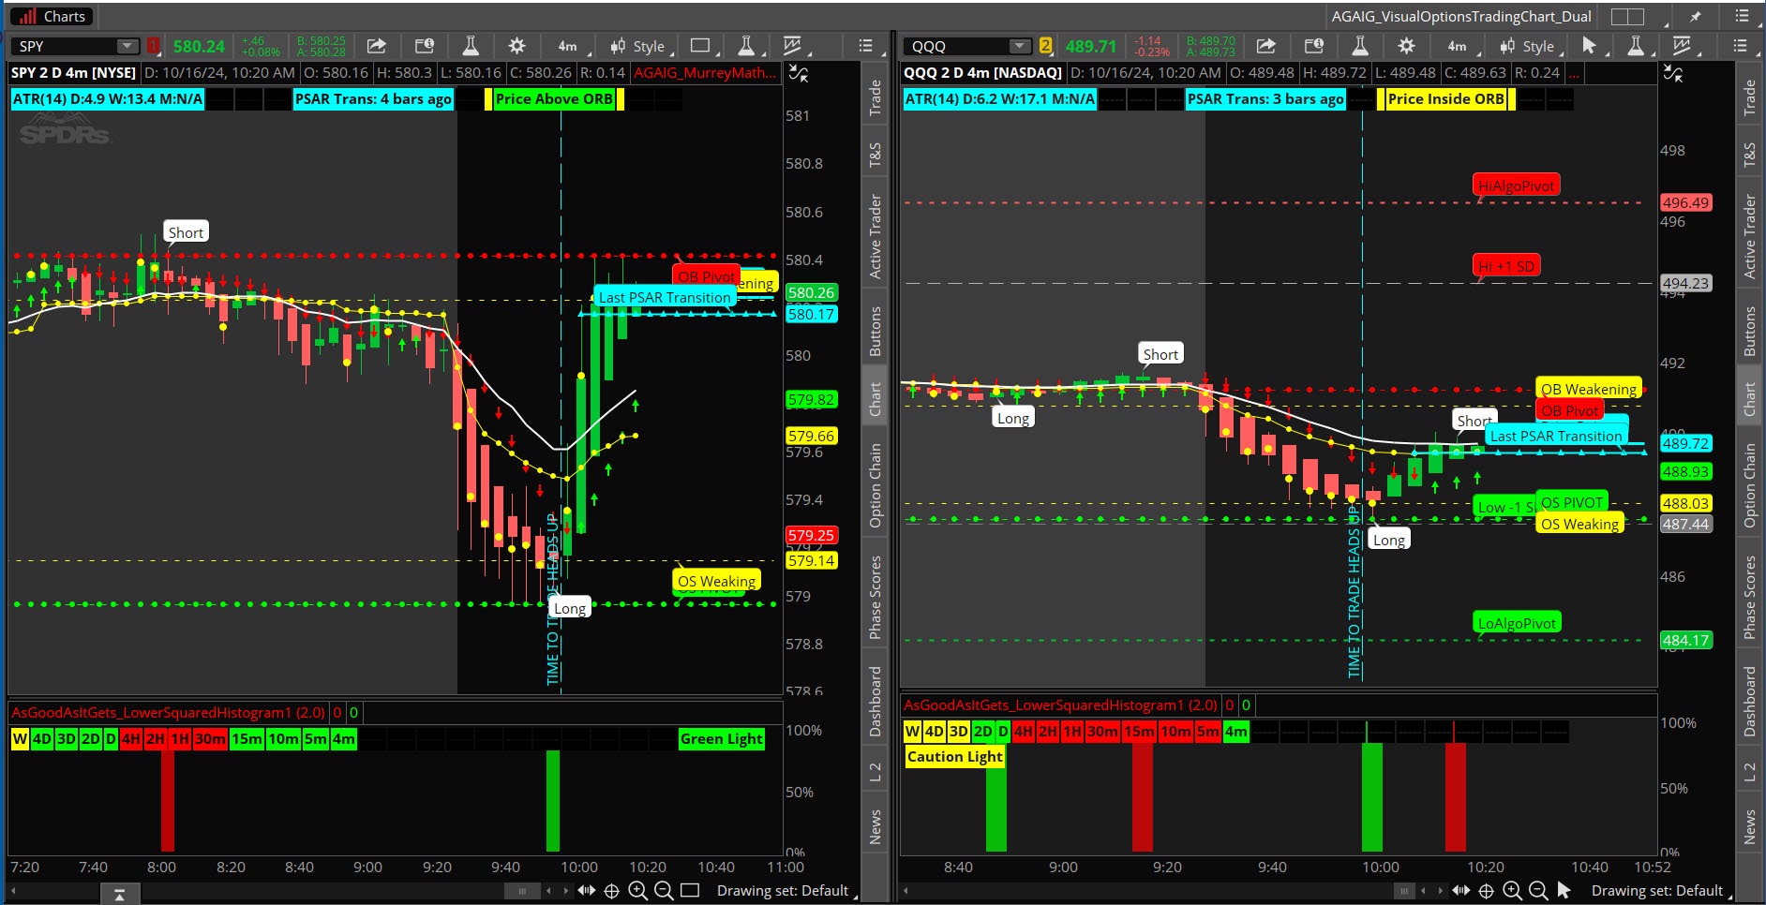
Task: Click SPY price 580.24
Action: (x=199, y=46)
